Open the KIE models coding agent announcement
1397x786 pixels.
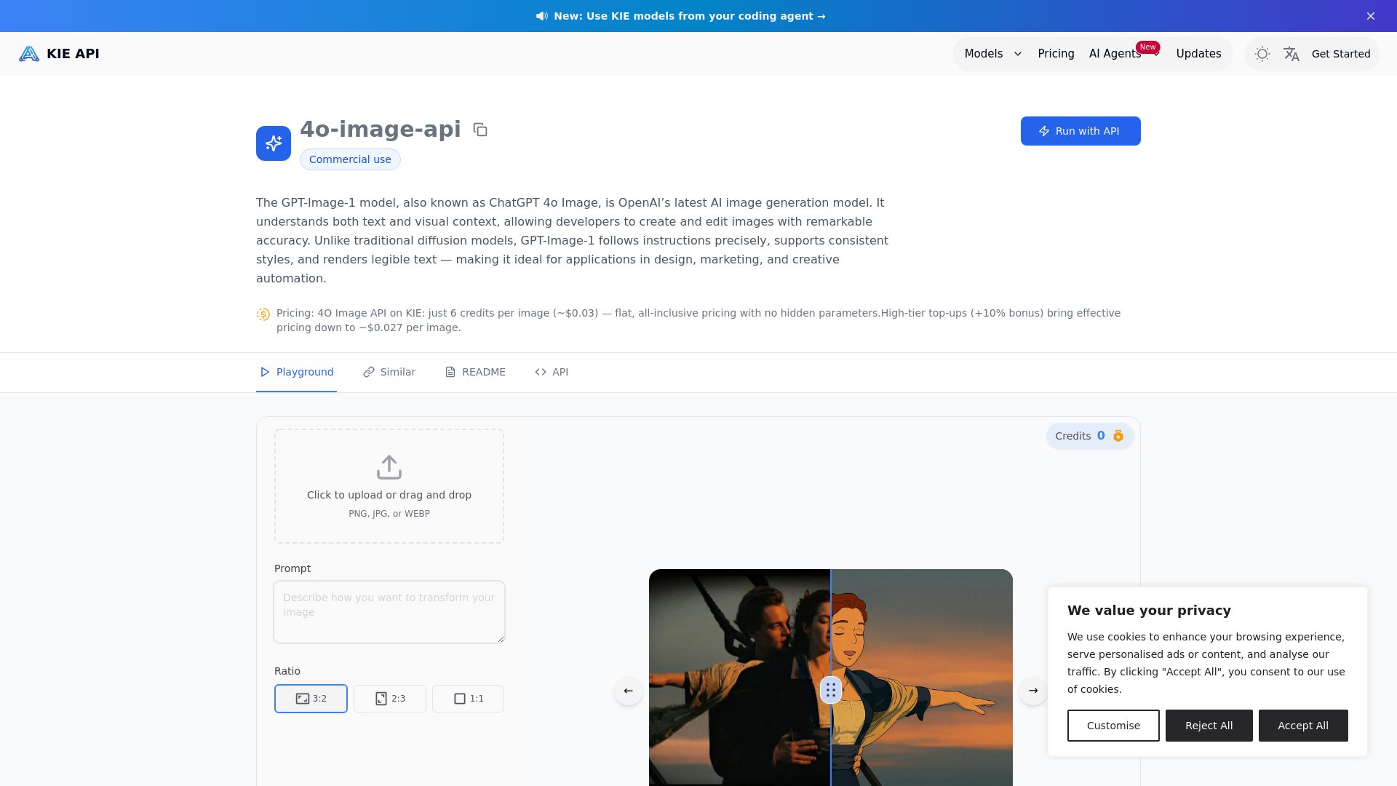pyautogui.click(x=690, y=16)
